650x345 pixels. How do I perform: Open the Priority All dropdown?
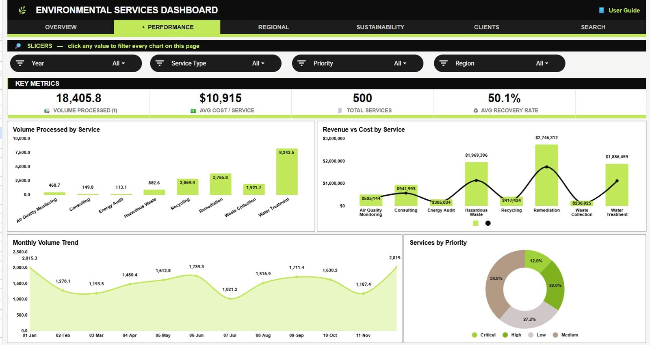[400, 63]
